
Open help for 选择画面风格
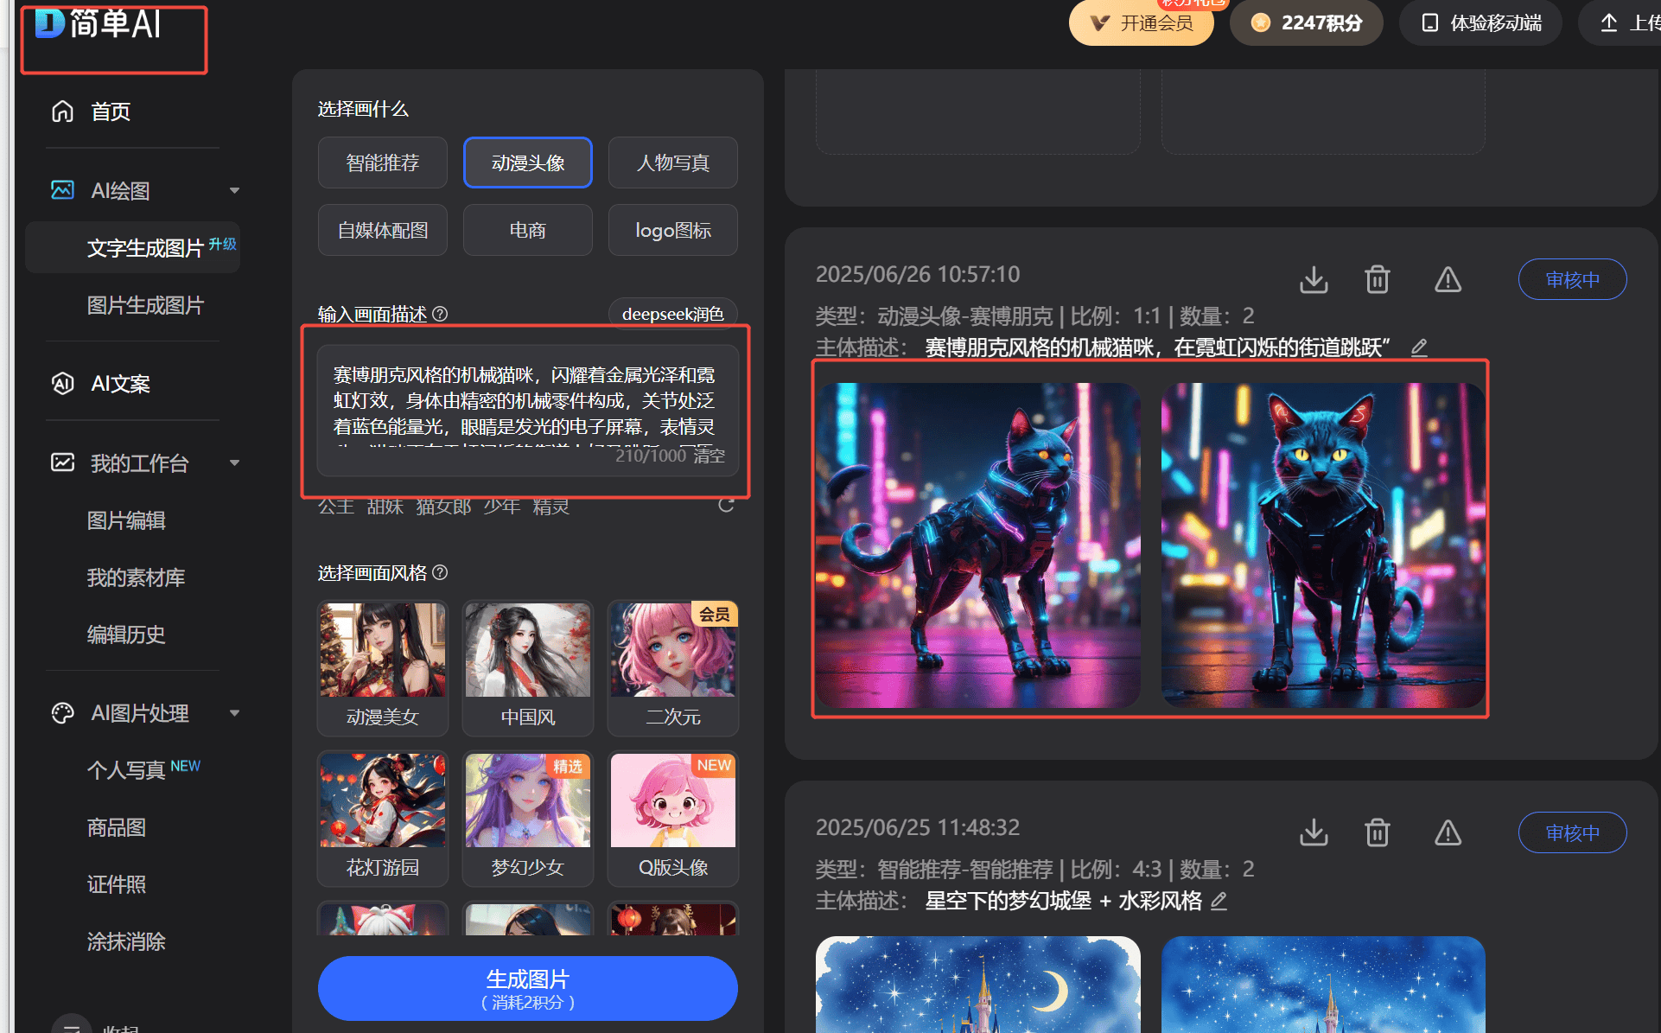440,572
